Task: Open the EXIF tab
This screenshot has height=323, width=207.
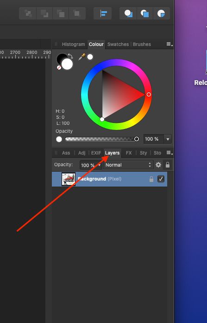Action: [x=96, y=153]
